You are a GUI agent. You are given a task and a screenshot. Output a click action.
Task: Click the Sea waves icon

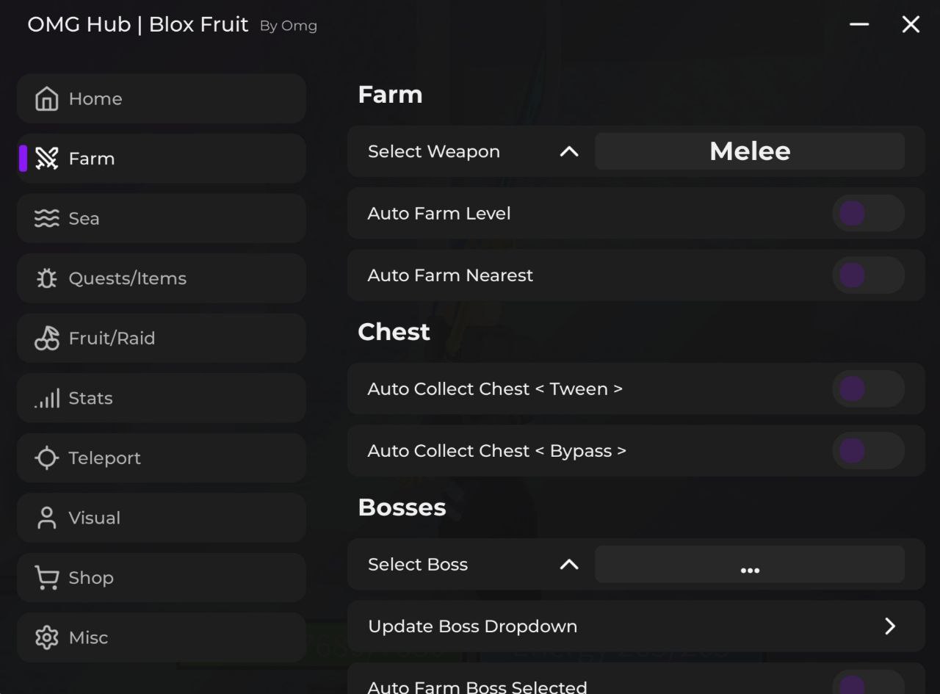tap(46, 219)
